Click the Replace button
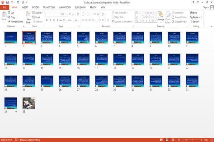The height and width of the screenshot is (142, 214). 195,17
